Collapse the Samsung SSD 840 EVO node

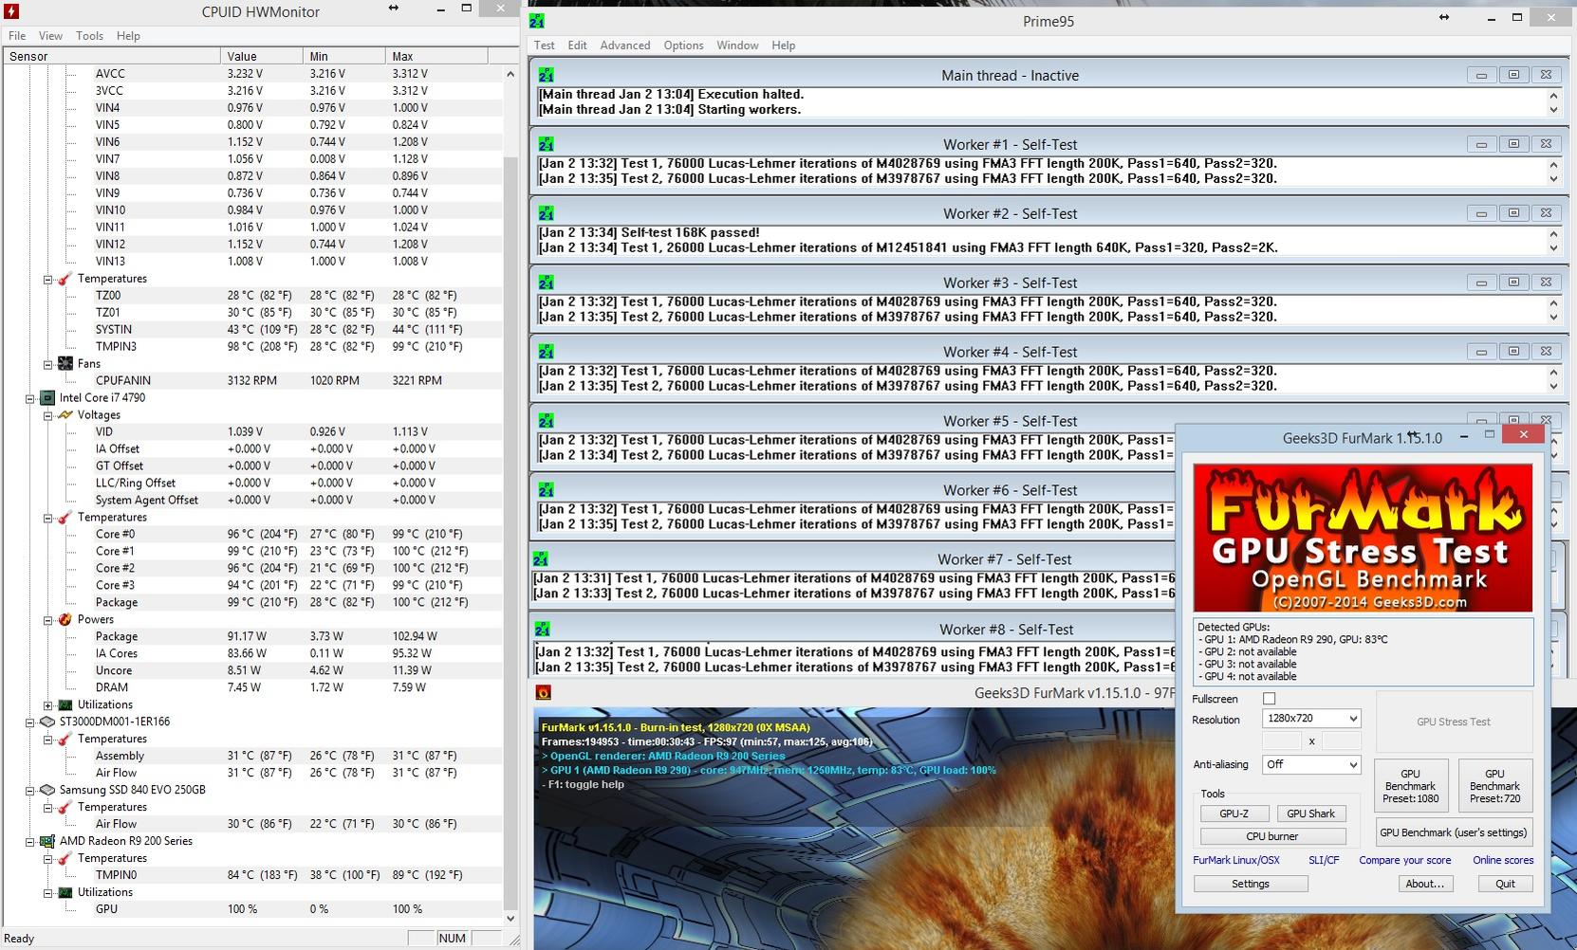point(30,791)
